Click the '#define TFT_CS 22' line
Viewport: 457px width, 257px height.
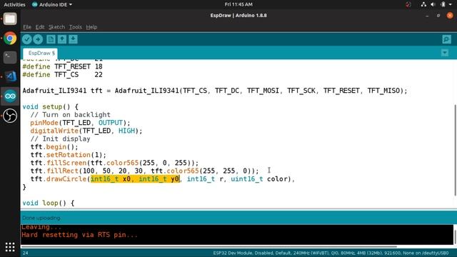click(62, 75)
